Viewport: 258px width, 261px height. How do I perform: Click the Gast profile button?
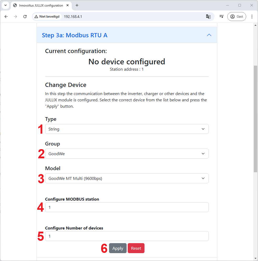click(237, 17)
